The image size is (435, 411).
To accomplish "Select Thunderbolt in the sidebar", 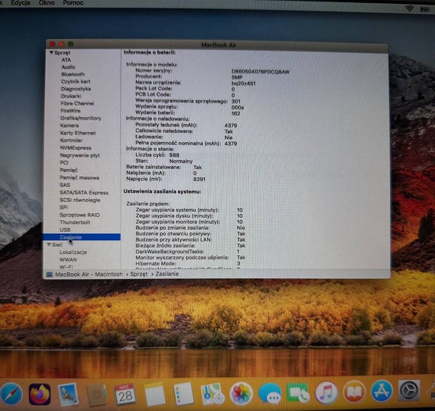I will pyautogui.click(x=75, y=223).
